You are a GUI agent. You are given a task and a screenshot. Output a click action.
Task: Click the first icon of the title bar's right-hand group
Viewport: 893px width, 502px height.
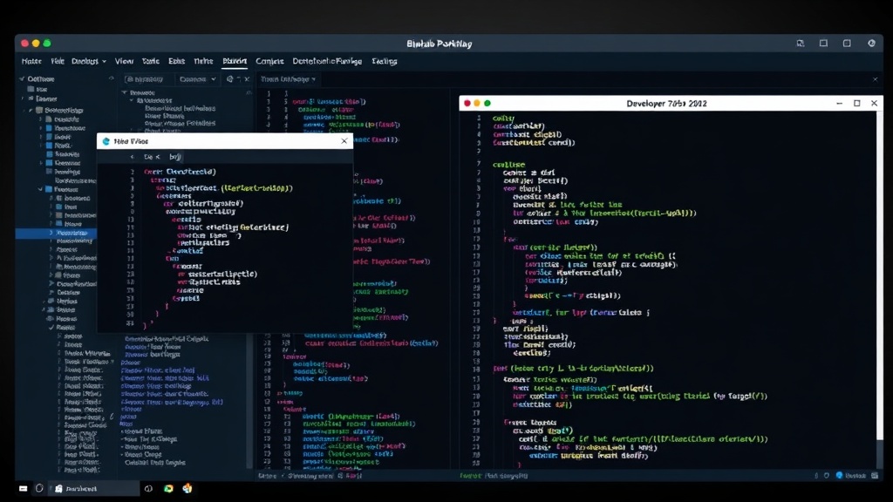click(801, 44)
